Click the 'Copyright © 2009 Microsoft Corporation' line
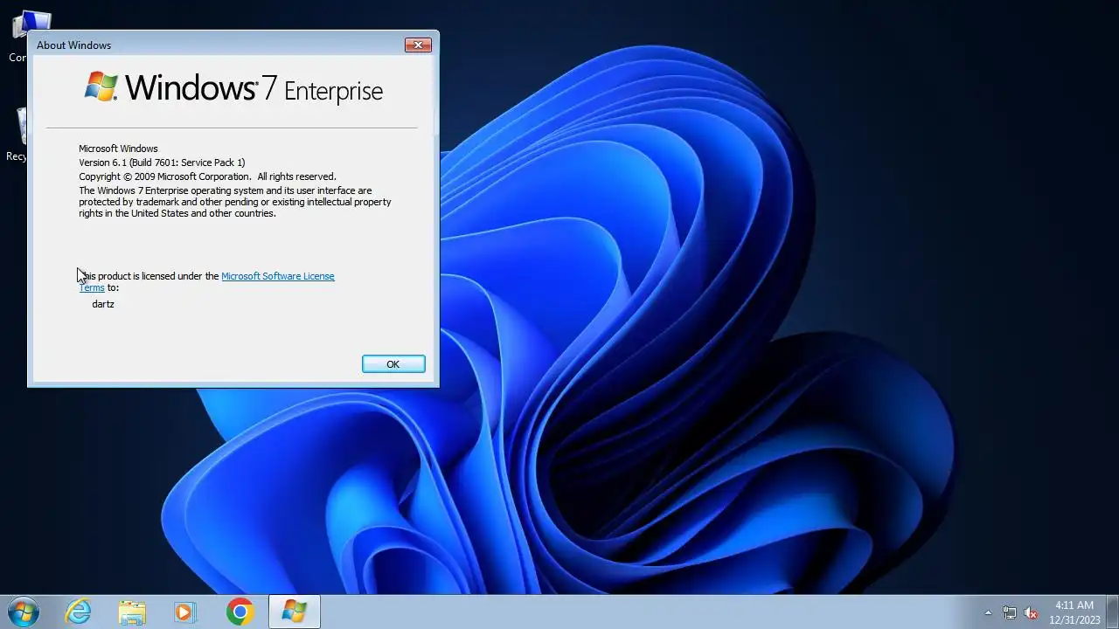The width and height of the screenshot is (1119, 629). [x=207, y=176]
